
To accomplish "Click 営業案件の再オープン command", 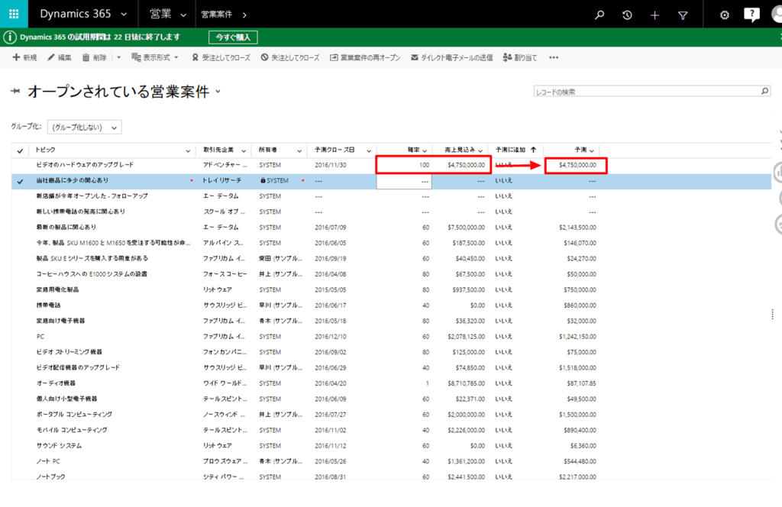I will click(365, 57).
